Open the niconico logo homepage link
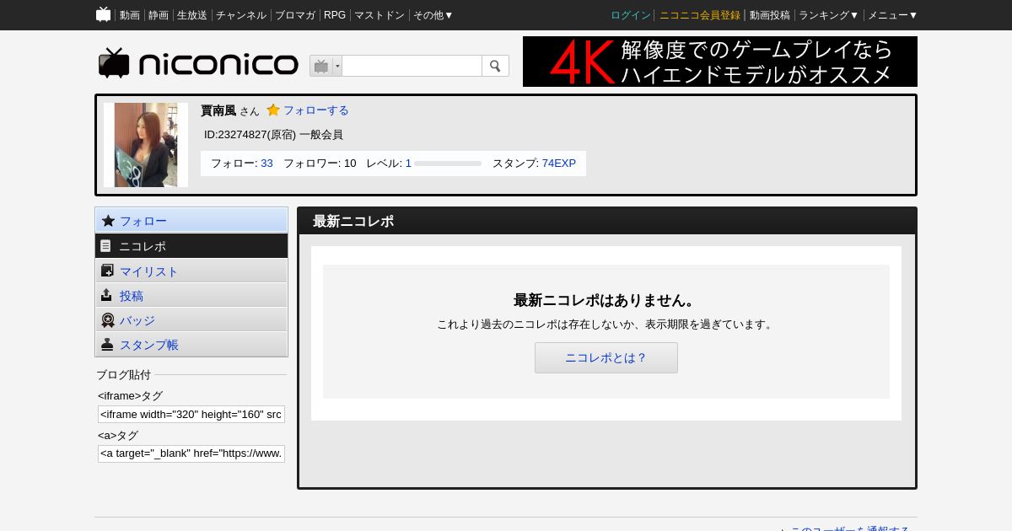This screenshot has width=1012, height=531. coord(198,64)
